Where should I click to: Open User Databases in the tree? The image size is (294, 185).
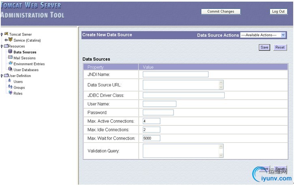[26, 70]
